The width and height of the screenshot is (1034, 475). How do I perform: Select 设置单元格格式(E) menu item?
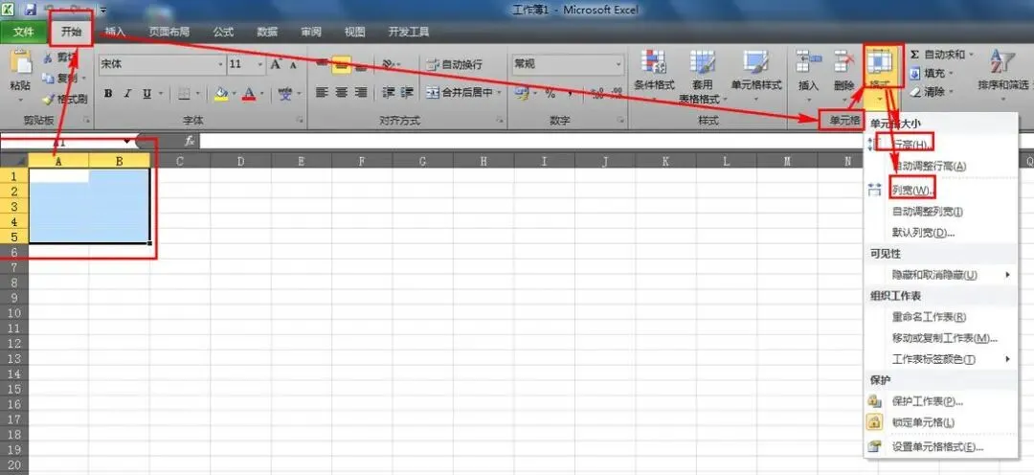(x=940, y=446)
